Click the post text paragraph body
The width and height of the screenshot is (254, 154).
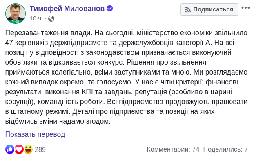126,77
